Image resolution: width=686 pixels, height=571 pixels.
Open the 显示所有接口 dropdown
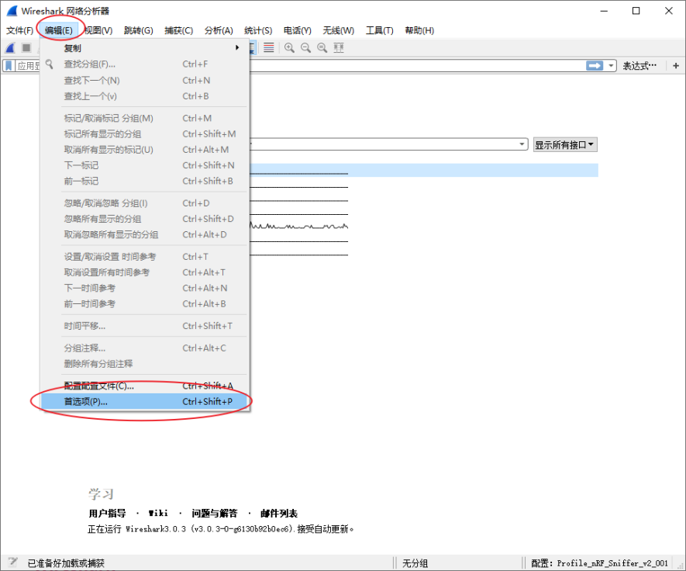point(564,144)
